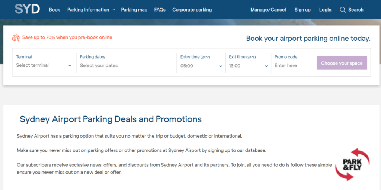
Task: Open the Entry time dropdown
Action: pyautogui.click(x=201, y=66)
